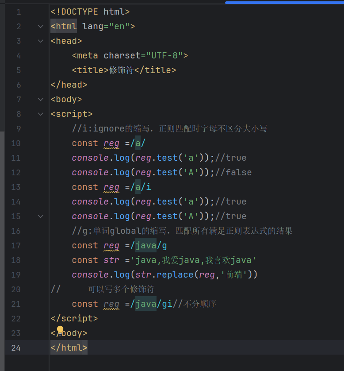The height and width of the screenshot is (371, 344).
Task: Click the 可以写多个修饰符 comment on line 20
Action: click(121, 290)
